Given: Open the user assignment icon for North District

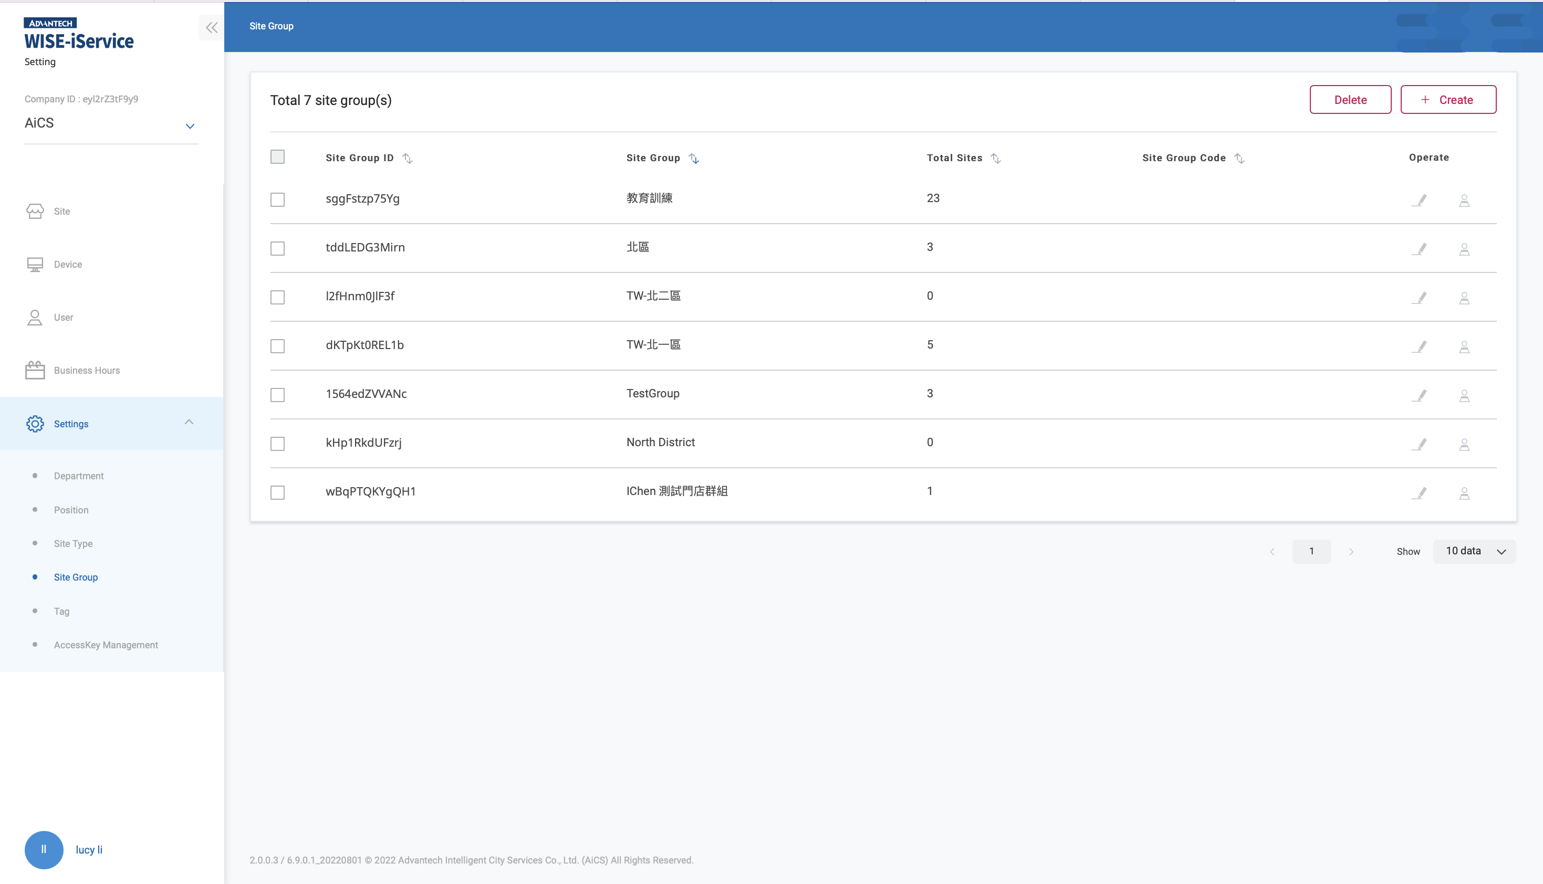Looking at the screenshot, I should click(1464, 444).
